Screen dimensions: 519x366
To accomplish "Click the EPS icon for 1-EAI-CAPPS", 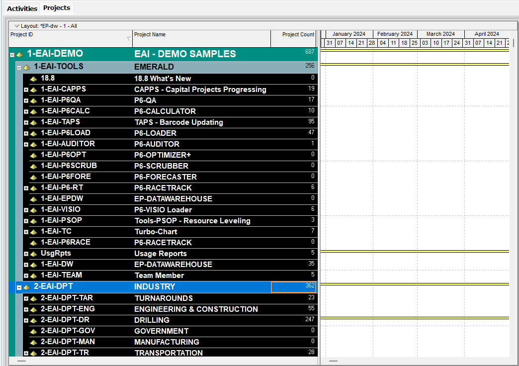I will (x=33, y=90).
